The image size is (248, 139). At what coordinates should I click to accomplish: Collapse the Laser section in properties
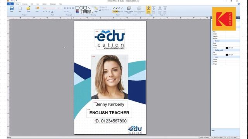(x=216, y=57)
